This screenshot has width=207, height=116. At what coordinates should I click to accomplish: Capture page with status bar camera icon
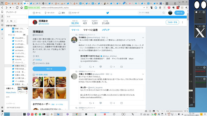pos(146,111)
